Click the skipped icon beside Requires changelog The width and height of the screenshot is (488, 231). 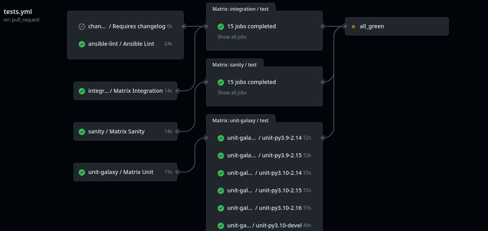tap(82, 26)
